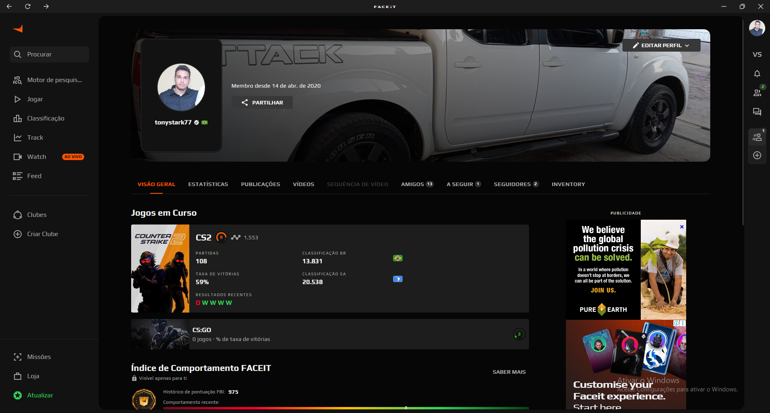Select Criar Clube to create a club
Screen dimensions: 770x413
[x=49, y=234]
